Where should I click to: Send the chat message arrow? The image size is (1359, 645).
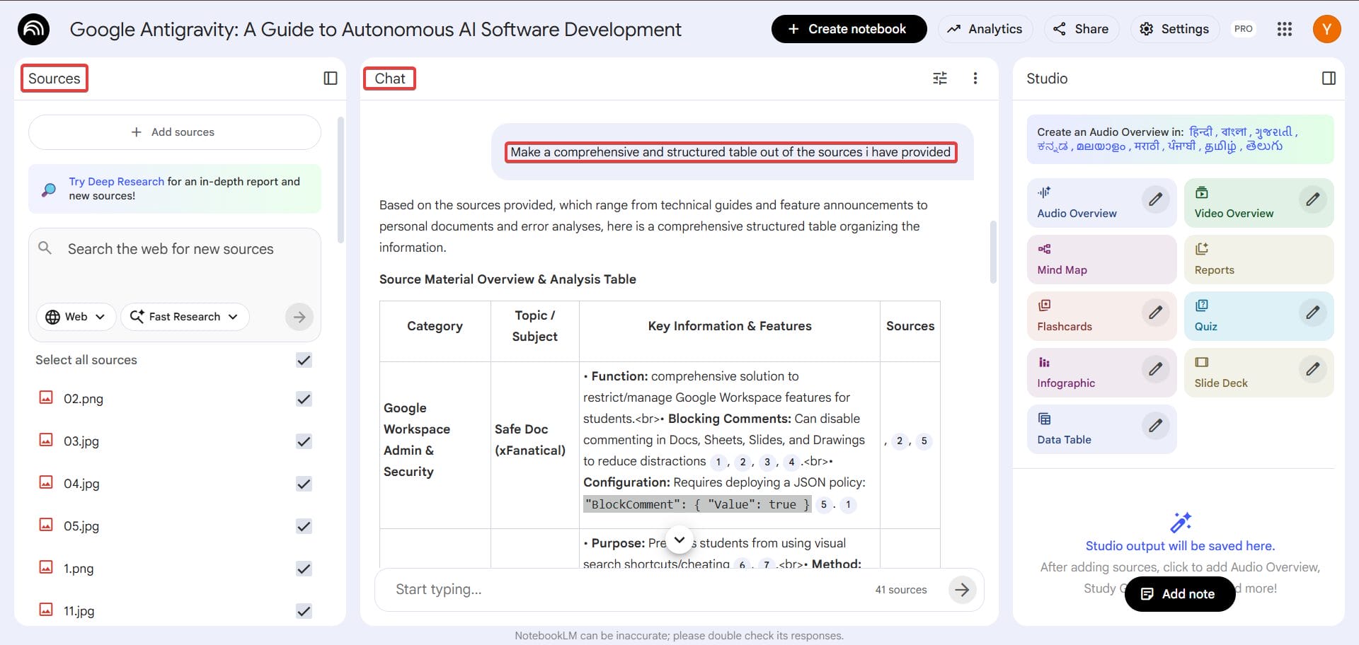962,589
